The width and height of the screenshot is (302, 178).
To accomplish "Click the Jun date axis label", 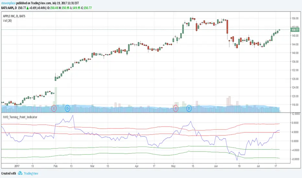I will pos(216,166).
